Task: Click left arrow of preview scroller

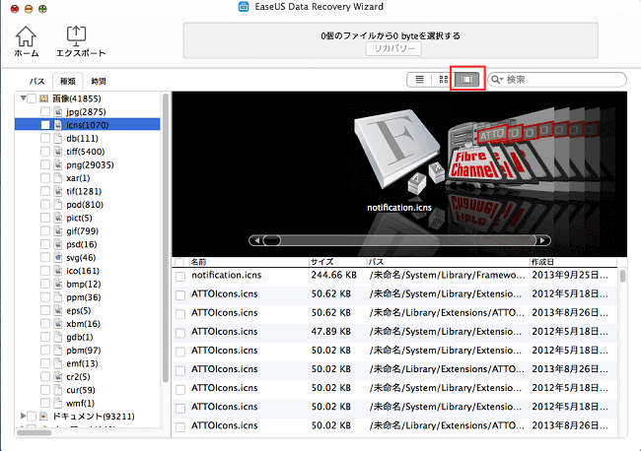Action: click(256, 240)
